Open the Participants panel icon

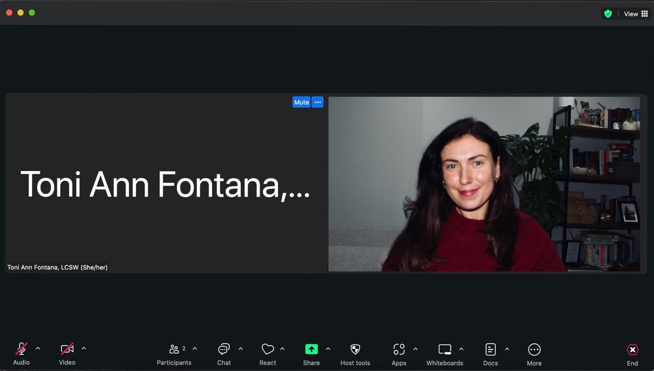point(174,349)
